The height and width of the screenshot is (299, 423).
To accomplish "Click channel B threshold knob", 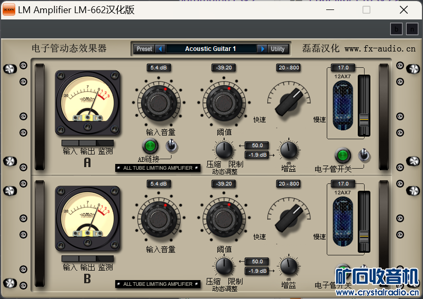I will pos(224,219).
